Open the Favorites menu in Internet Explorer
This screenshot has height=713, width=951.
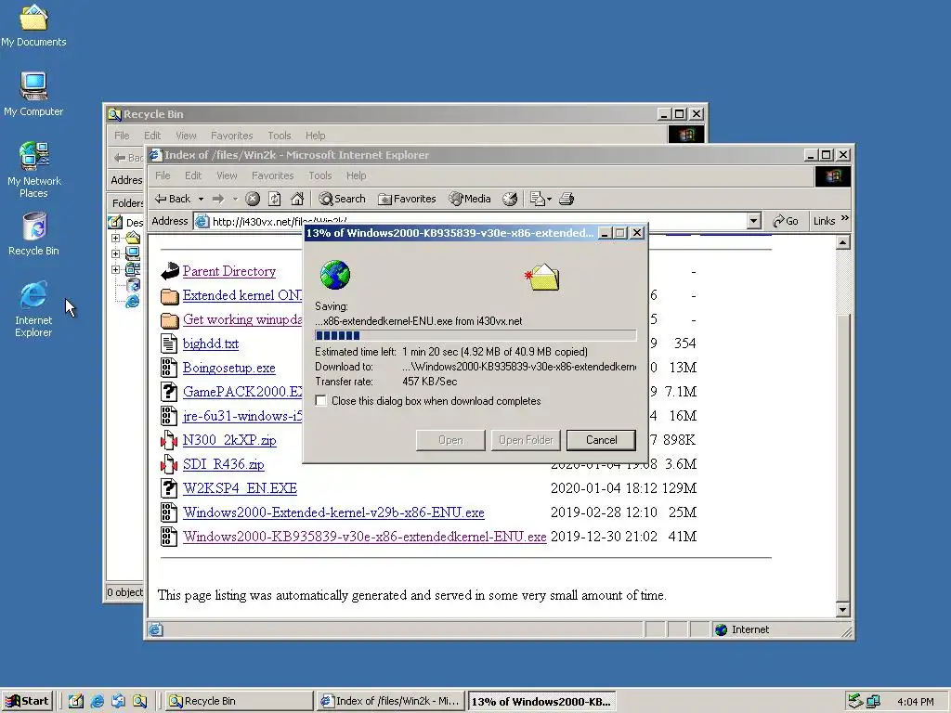272,175
